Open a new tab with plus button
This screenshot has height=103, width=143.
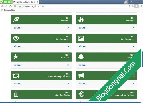pos(41,2)
